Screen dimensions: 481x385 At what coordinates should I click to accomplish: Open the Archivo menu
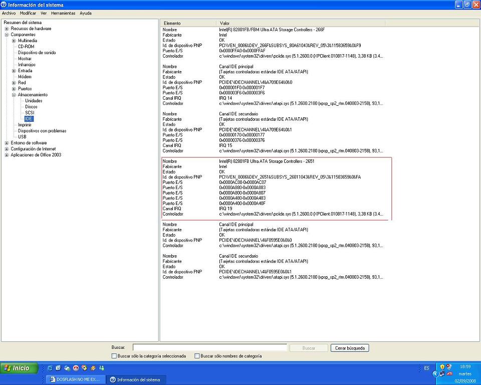[x=9, y=13]
